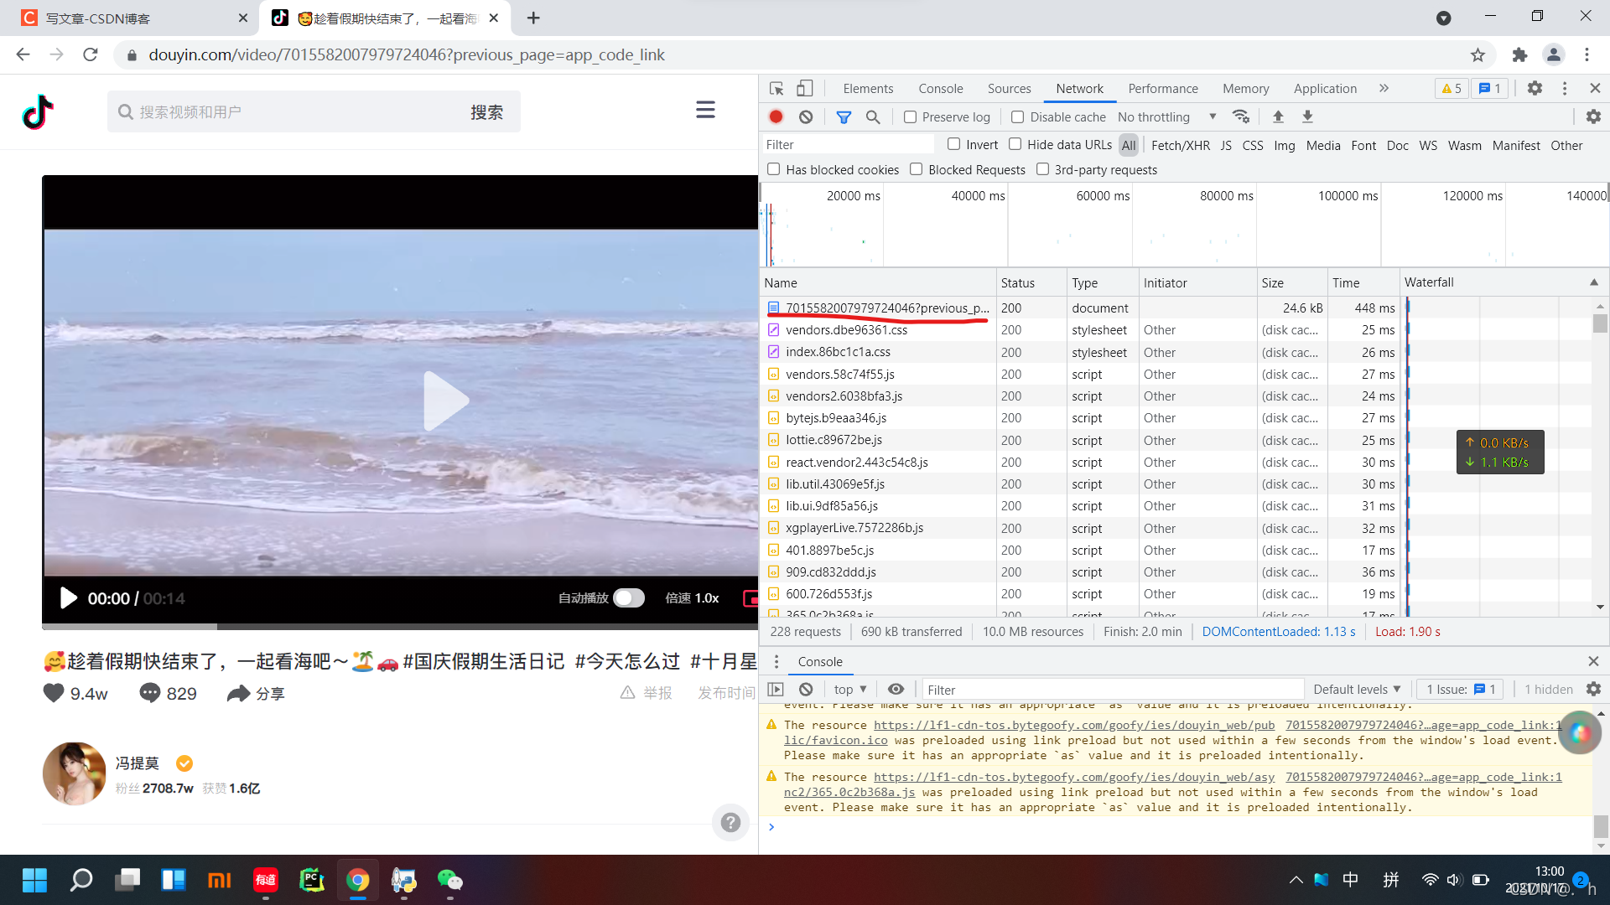Open the No throttling dropdown
Viewport: 1610px width, 905px height.
coord(1166,116)
